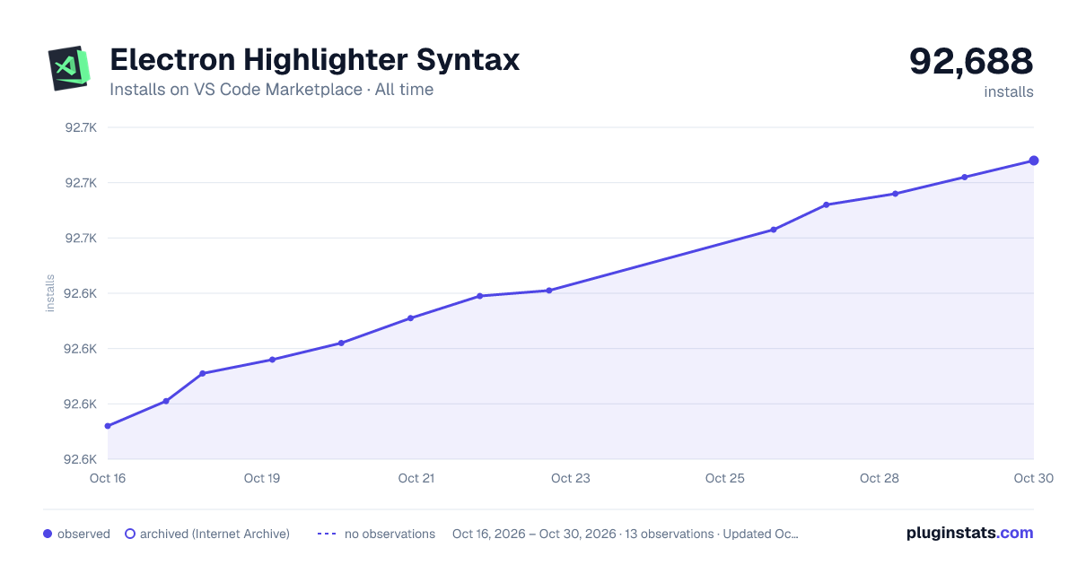Click the archived (Internet Archive) legend text
Viewport: 1077px width, 565px height.
215,534
